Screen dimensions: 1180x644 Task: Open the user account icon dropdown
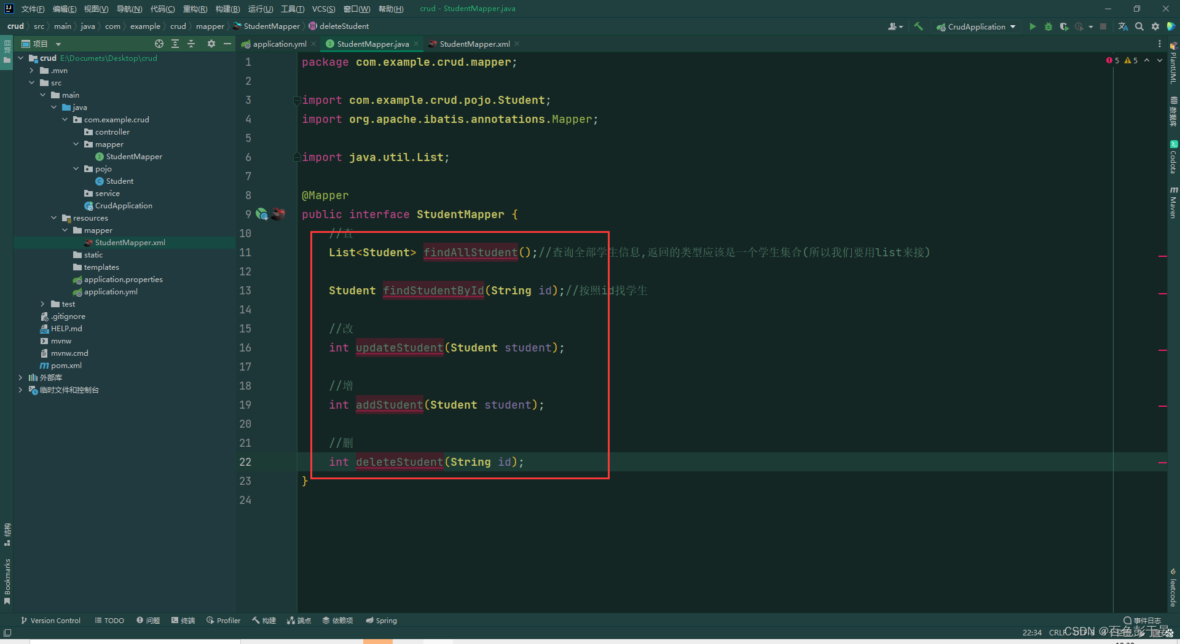[895, 26]
